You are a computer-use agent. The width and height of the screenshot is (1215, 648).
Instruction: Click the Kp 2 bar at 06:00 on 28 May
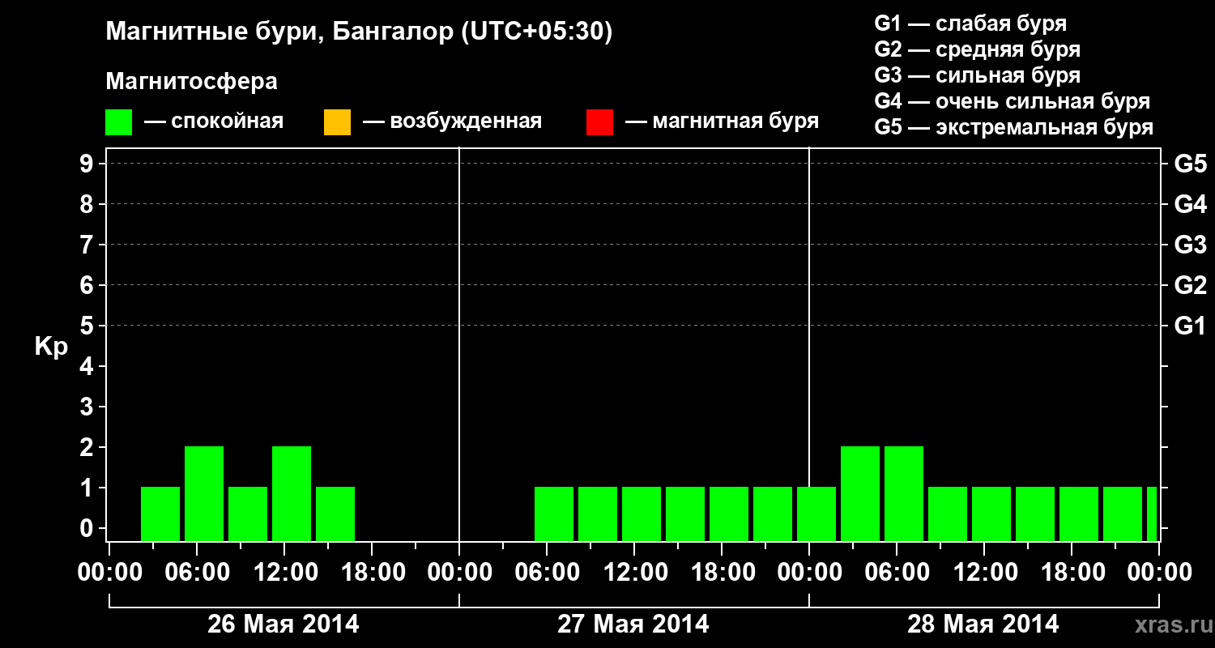(x=904, y=493)
